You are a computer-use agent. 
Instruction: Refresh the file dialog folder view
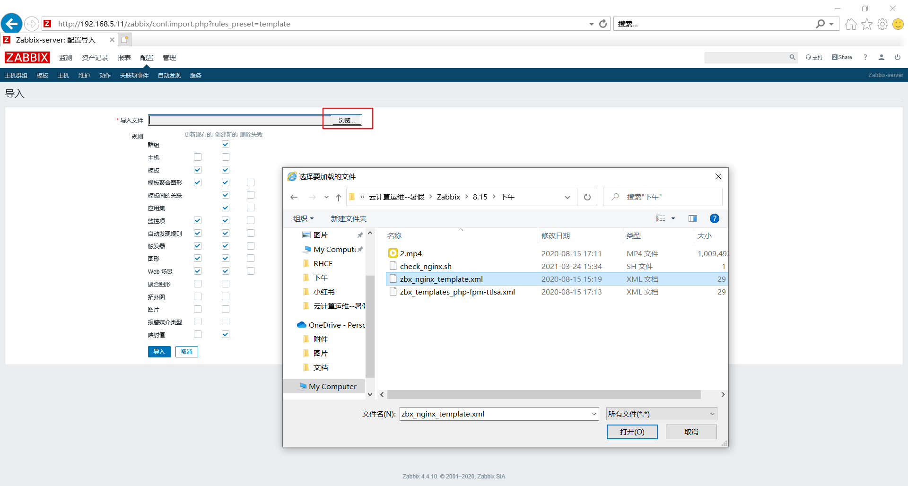pos(587,197)
